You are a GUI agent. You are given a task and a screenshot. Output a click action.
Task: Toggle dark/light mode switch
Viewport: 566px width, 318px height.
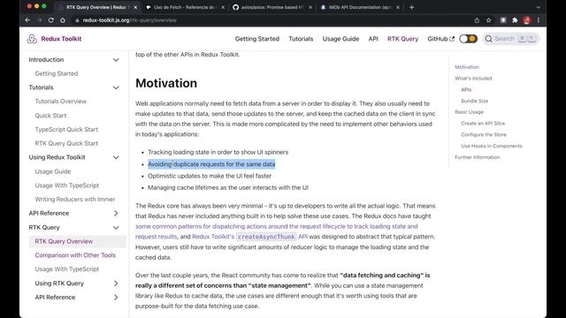468,39
